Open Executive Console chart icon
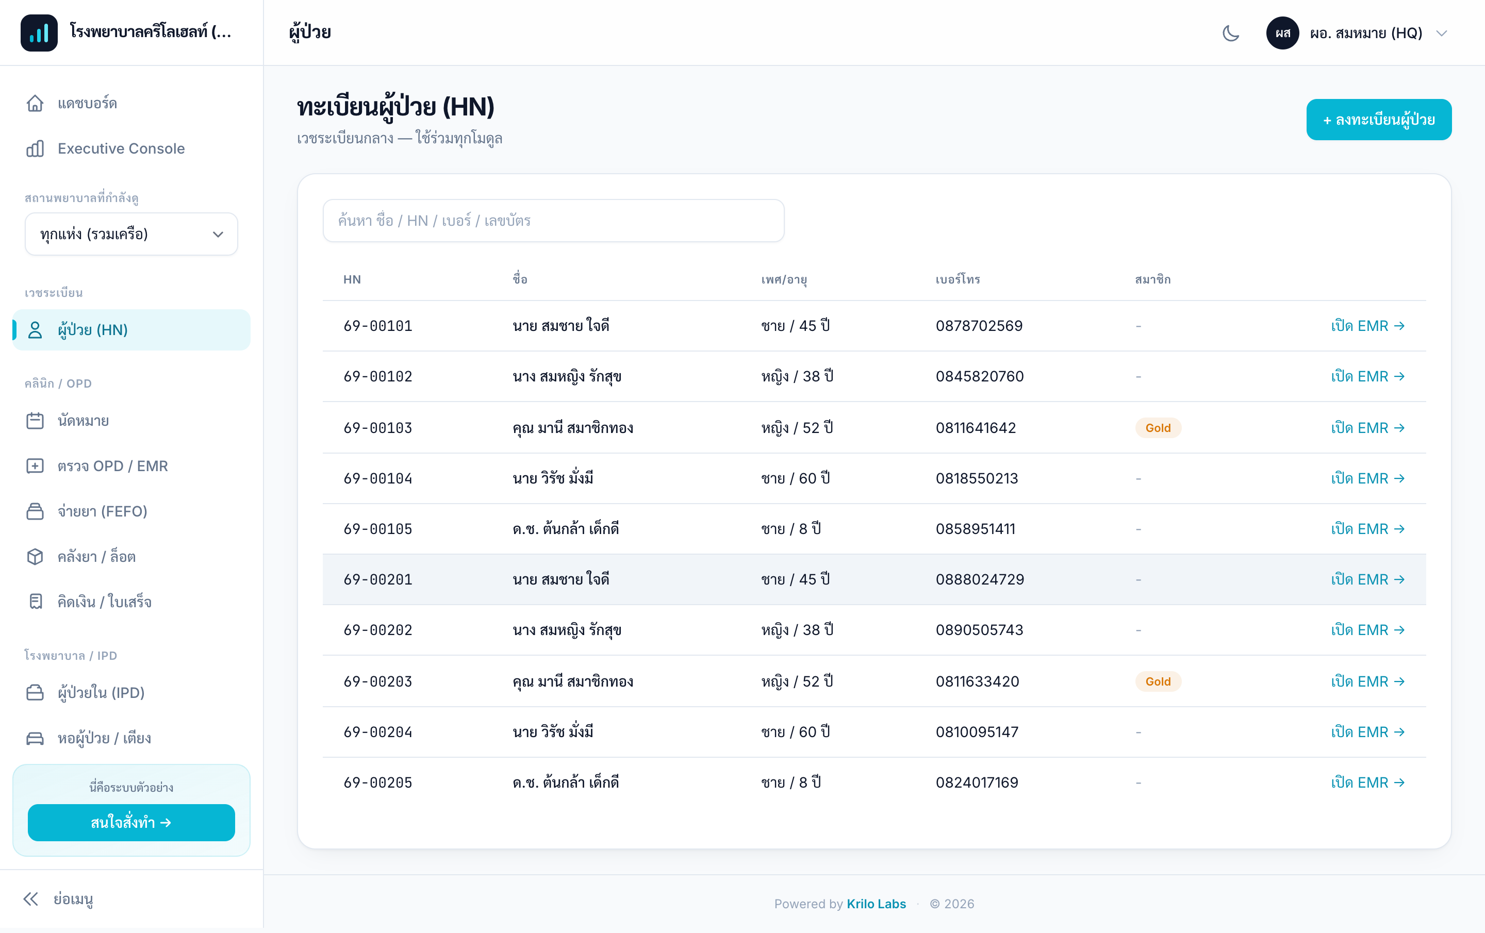This screenshot has width=1485, height=933. [35, 148]
